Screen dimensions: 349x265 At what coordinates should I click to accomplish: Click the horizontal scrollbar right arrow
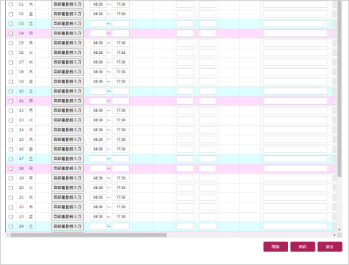coord(334,235)
